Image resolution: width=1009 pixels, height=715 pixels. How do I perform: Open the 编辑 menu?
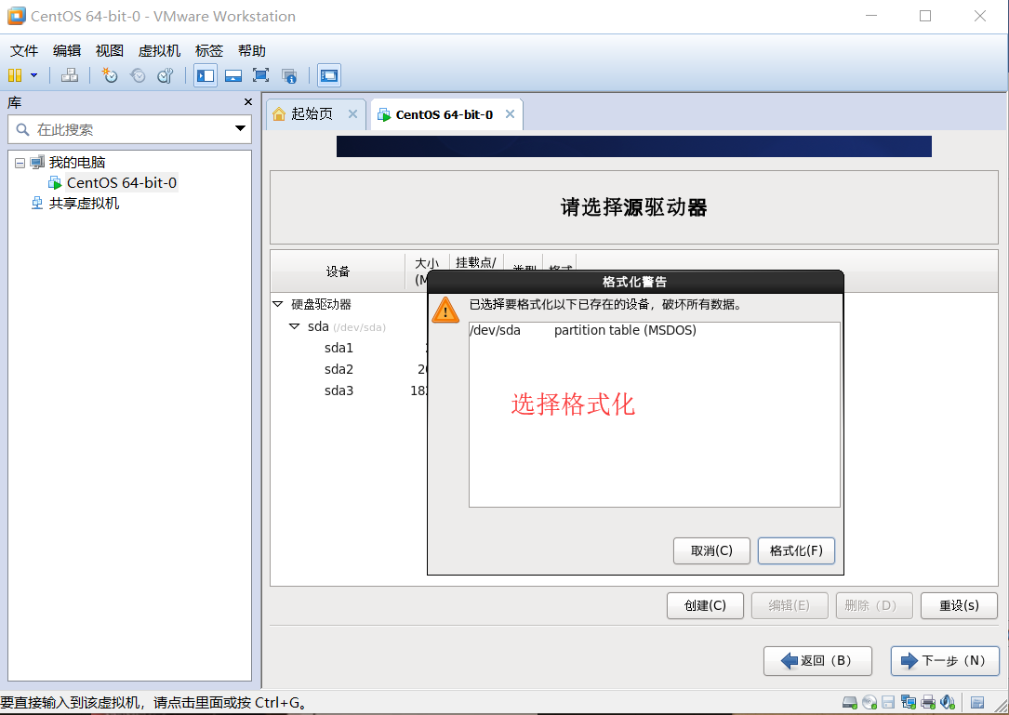tap(67, 51)
